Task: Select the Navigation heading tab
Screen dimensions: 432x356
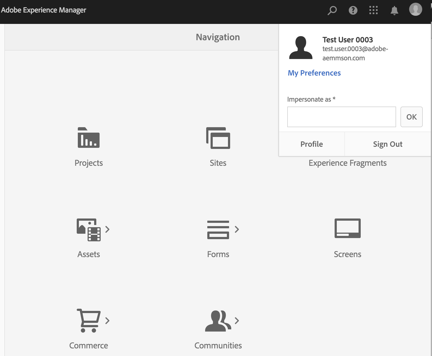Action: [218, 37]
